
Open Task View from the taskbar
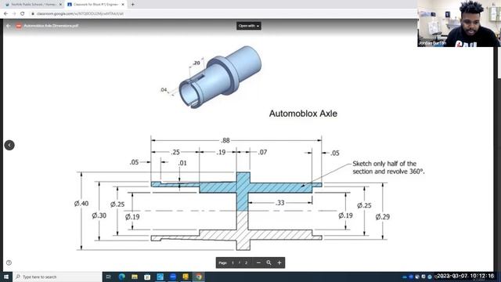click(x=109, y=277)
